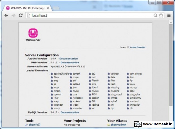Close the WAMPSERVER Homepage tab
Image resolution: width=175 pixels, height=129 pixels.
(x=48, y=8)
